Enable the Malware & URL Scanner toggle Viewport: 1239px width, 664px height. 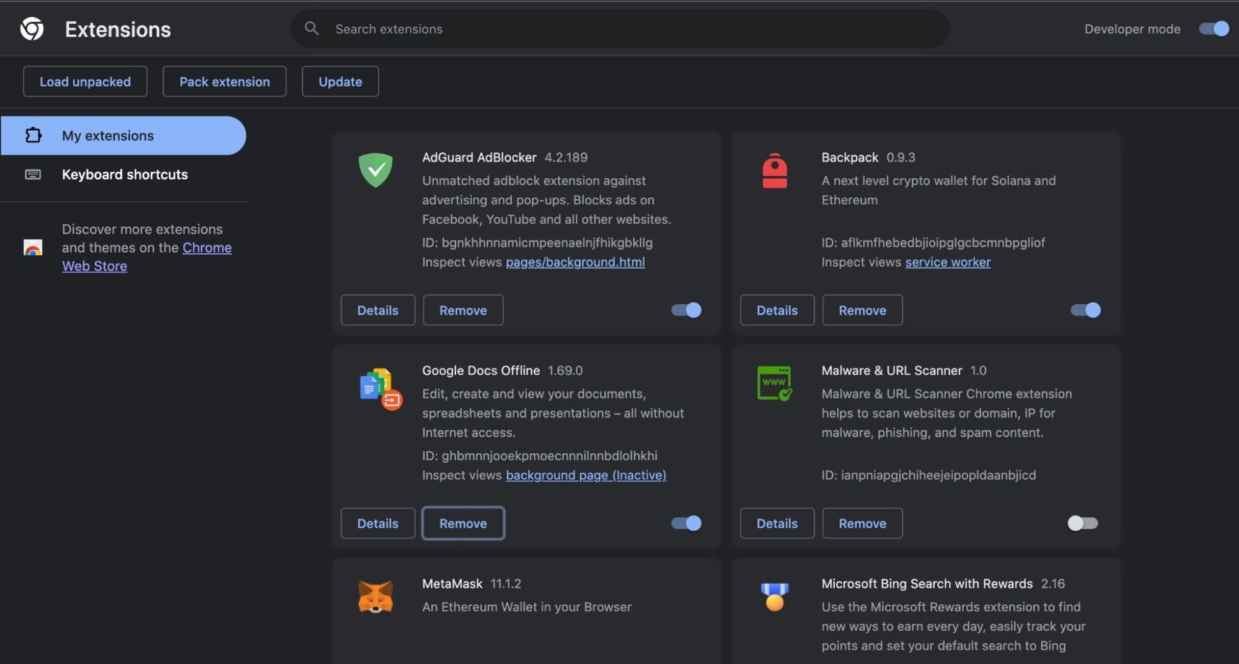click(1083, 523)
